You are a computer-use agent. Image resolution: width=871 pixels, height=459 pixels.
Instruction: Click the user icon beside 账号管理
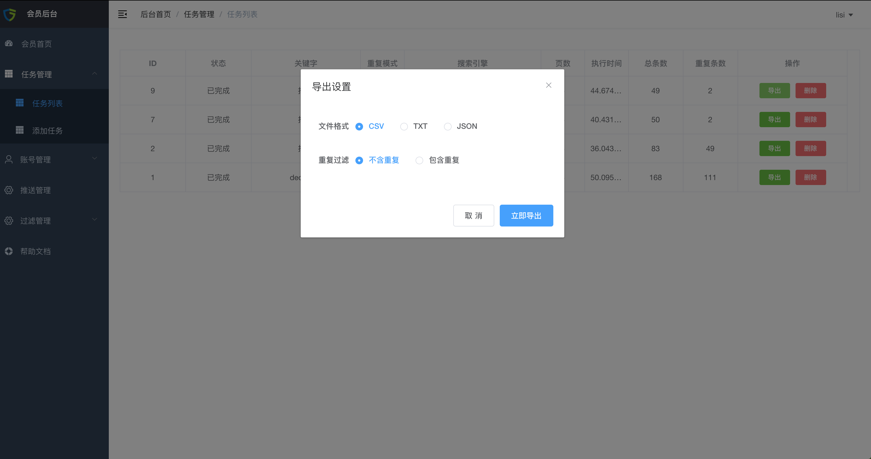[9, 159]
